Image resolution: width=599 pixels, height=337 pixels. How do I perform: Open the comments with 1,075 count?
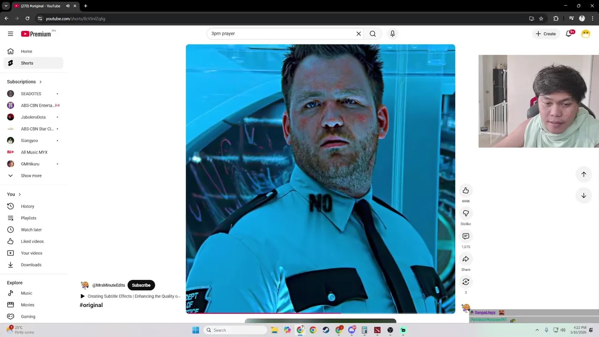coord(466,236)
